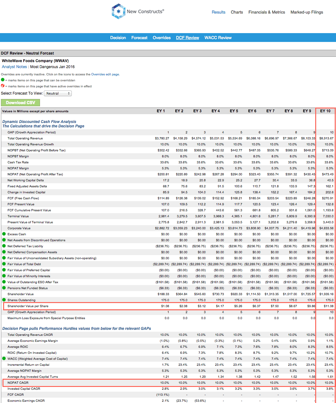Click the DCF Review - Neutral Forcast header

[27, 53]
